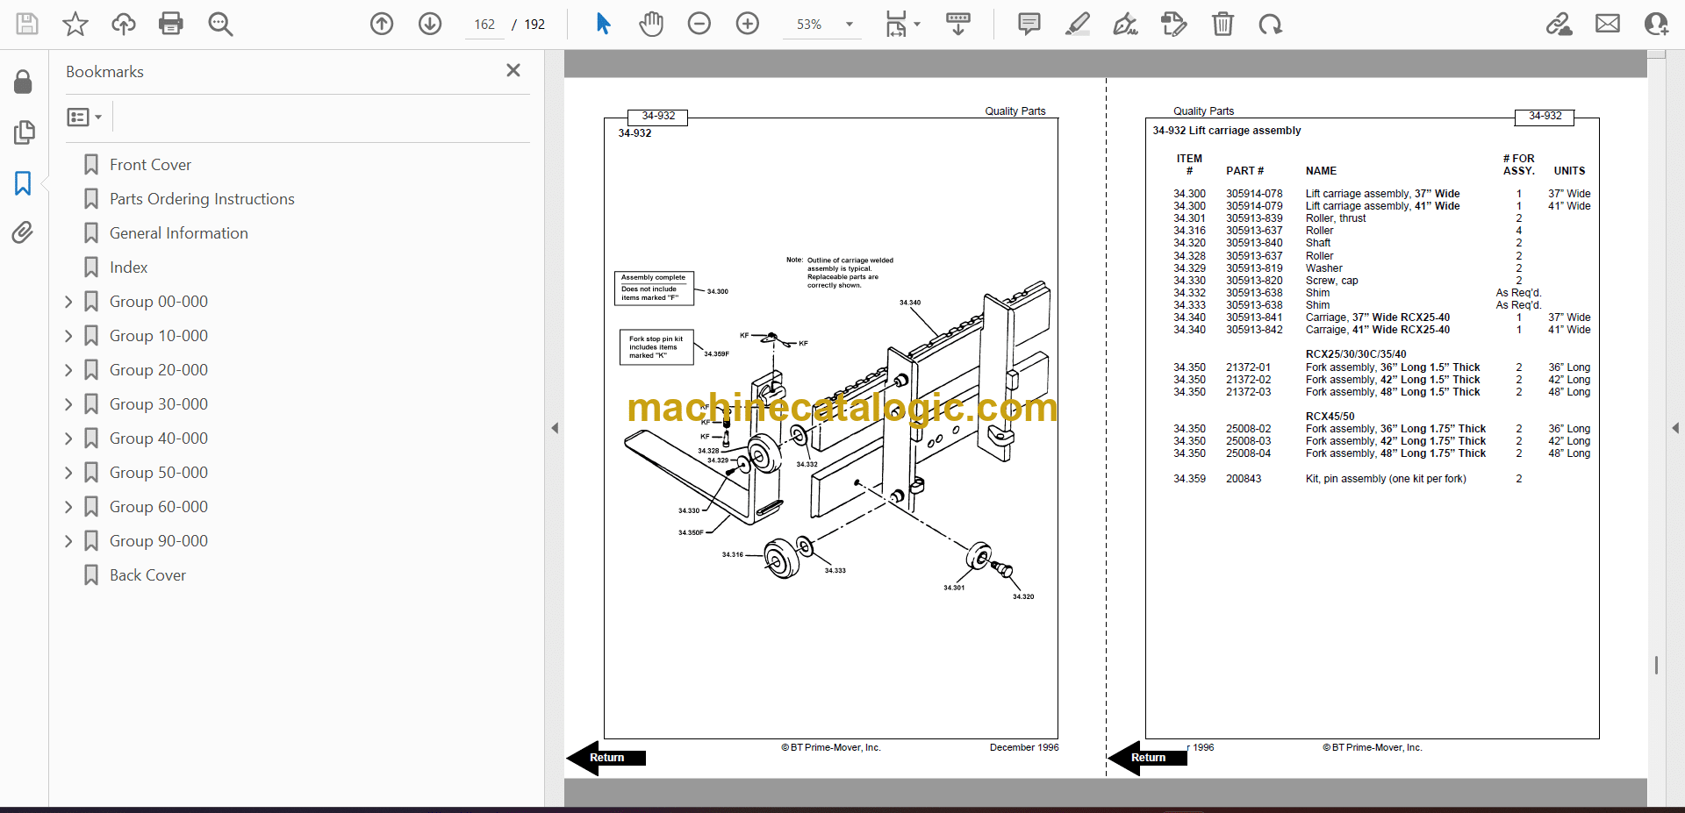The image size is (1685, 813).
Task: Open the find text magnifier tool
Action: point(220,24)
